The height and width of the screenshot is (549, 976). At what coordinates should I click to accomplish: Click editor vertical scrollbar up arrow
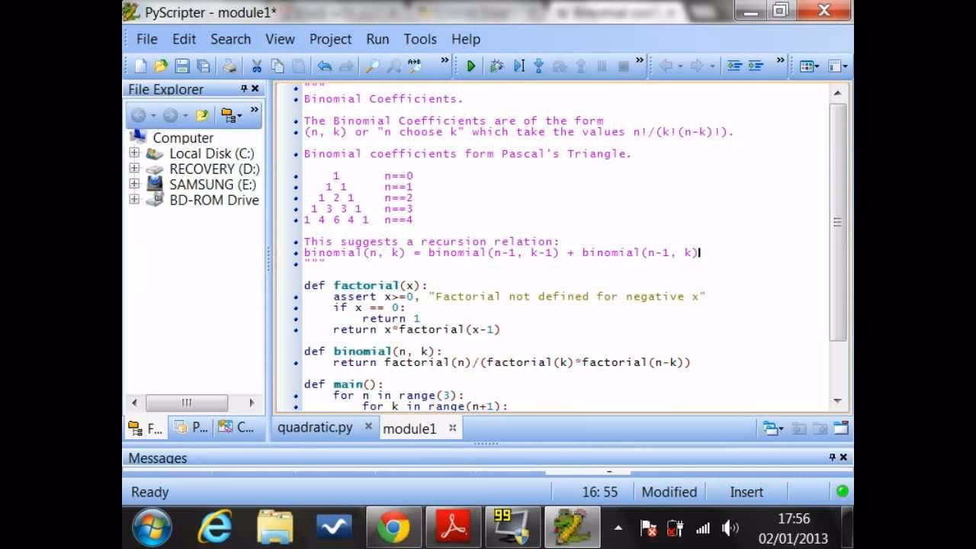pos(837,93)
